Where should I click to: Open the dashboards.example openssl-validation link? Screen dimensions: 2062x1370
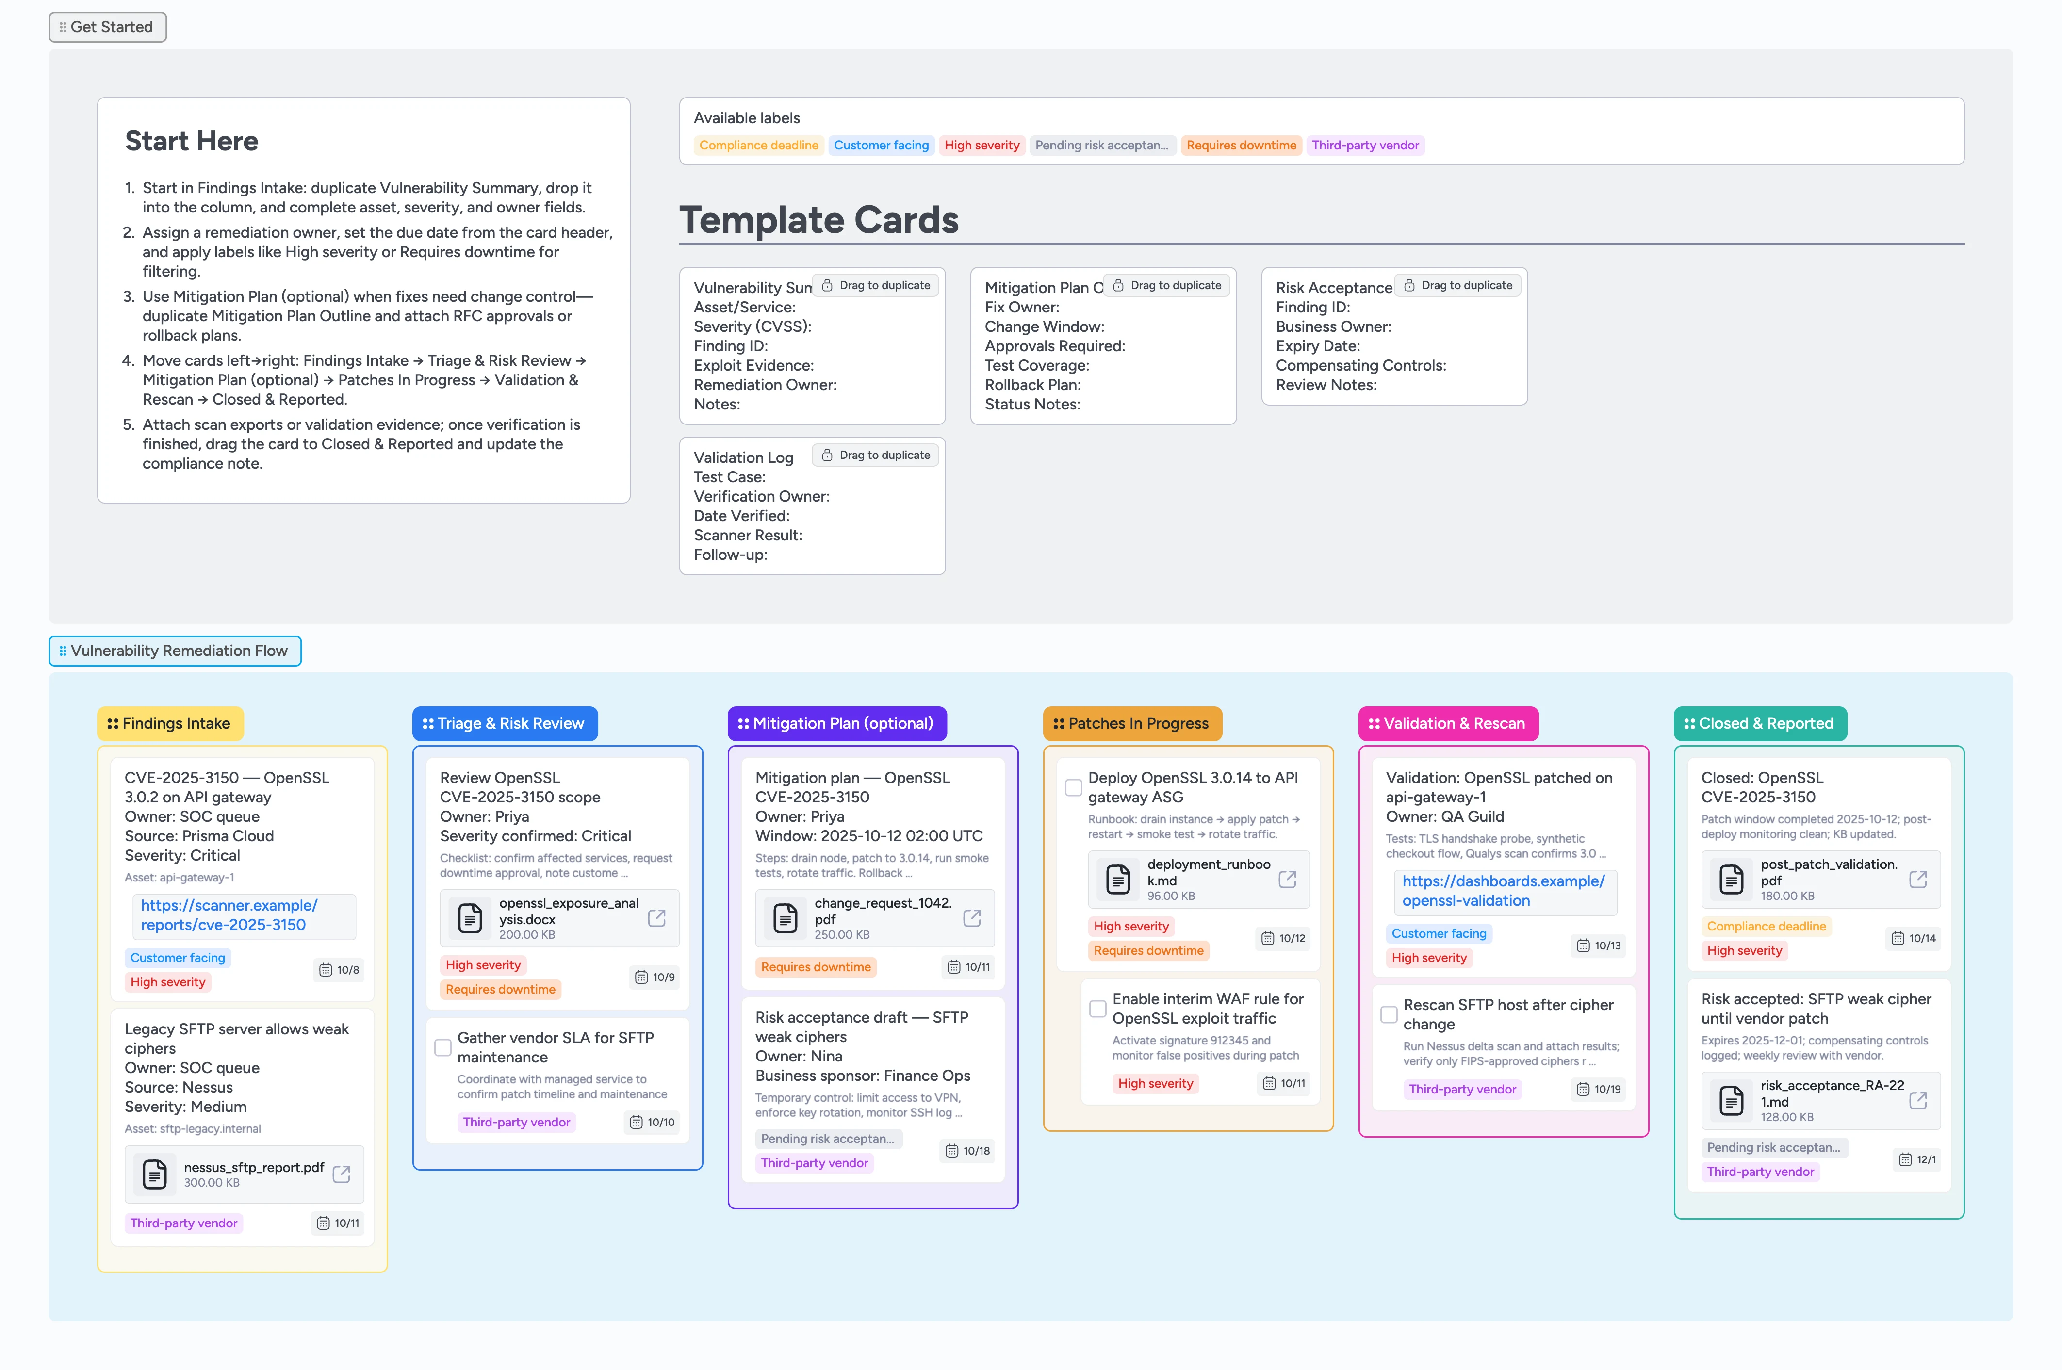pyautogui.click(x=1502, y=890)
